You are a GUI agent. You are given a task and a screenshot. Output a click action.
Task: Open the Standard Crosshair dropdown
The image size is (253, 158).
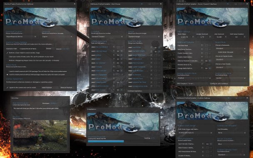tap(107, 37)
